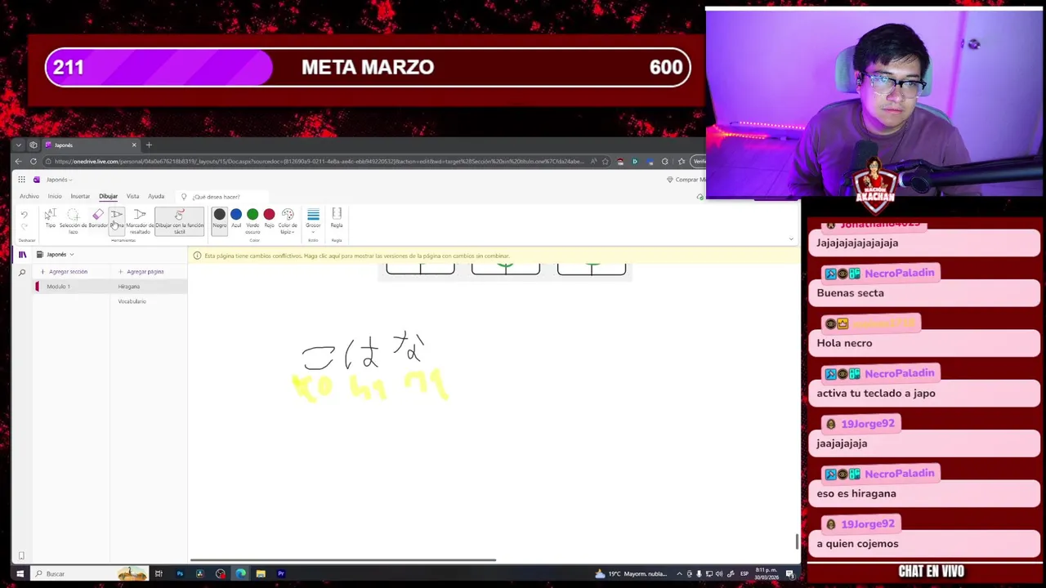Pick the Borrador eraser tool

(x=98, y=219)
